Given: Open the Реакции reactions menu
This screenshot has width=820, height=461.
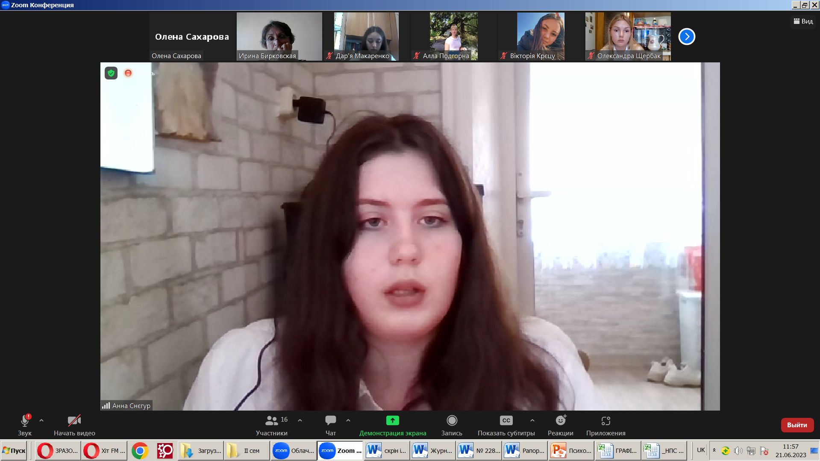Looking at the screenshot, I should pos(560,425).
